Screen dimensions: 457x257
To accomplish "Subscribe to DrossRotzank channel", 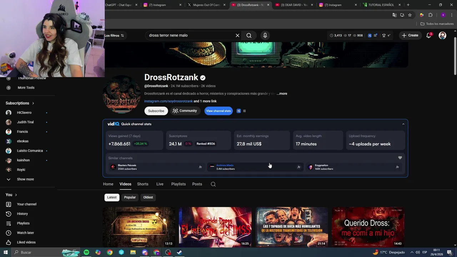I will click(156, 111).
